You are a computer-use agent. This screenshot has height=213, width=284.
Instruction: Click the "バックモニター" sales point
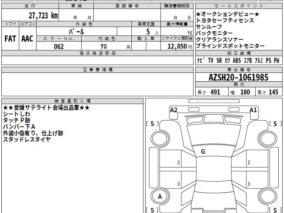214,33
